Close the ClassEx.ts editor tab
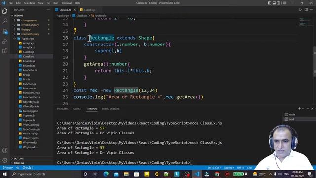The width and height of the screenshot is (316, 178). click(x=75, y=10)
